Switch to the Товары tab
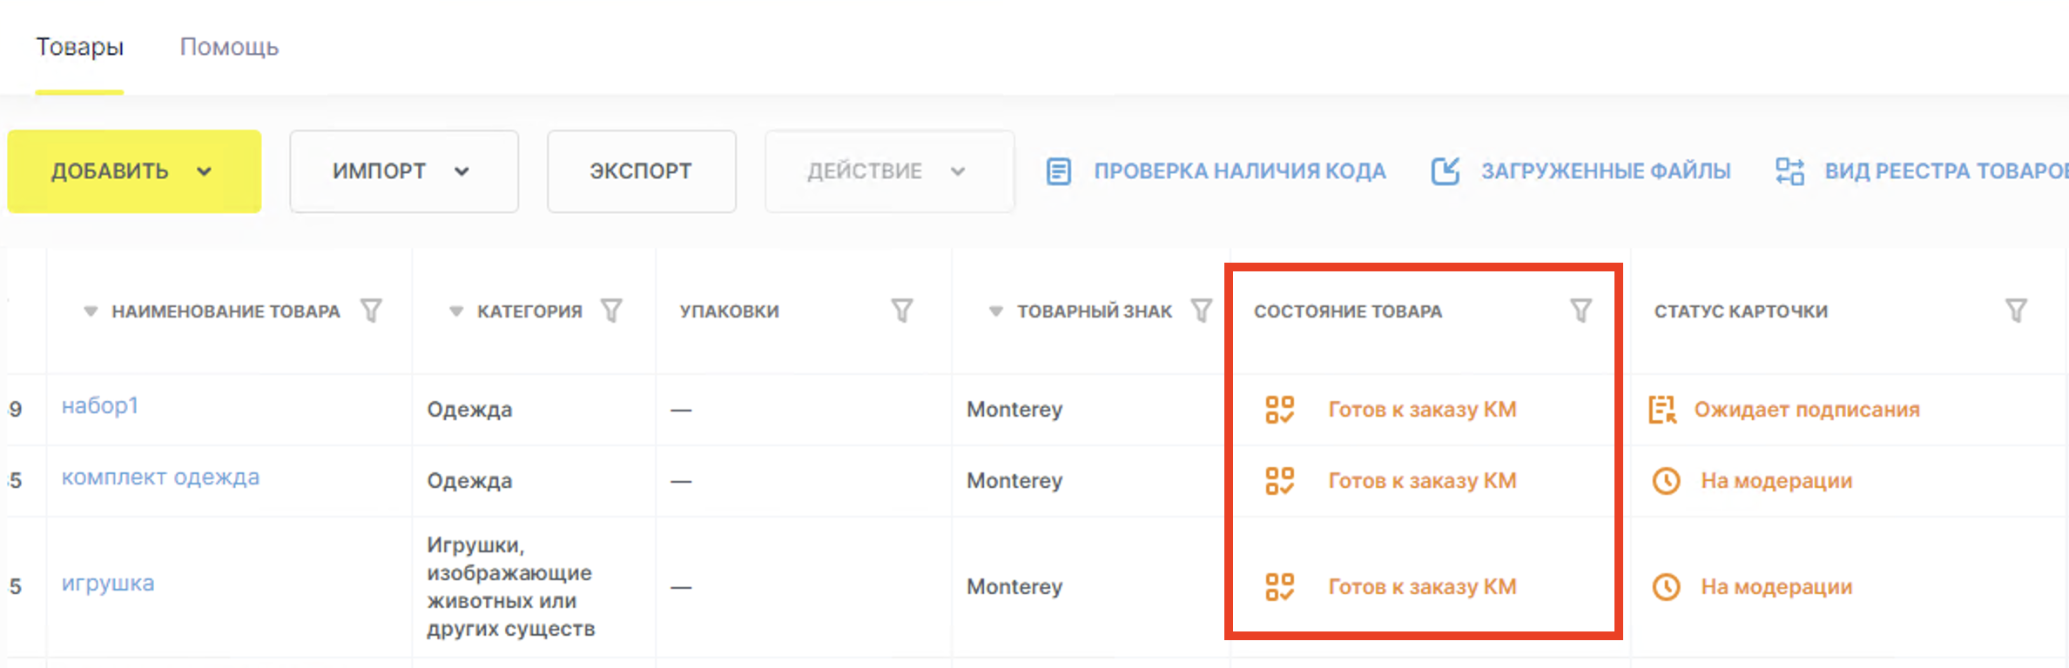 click(79, 47)
